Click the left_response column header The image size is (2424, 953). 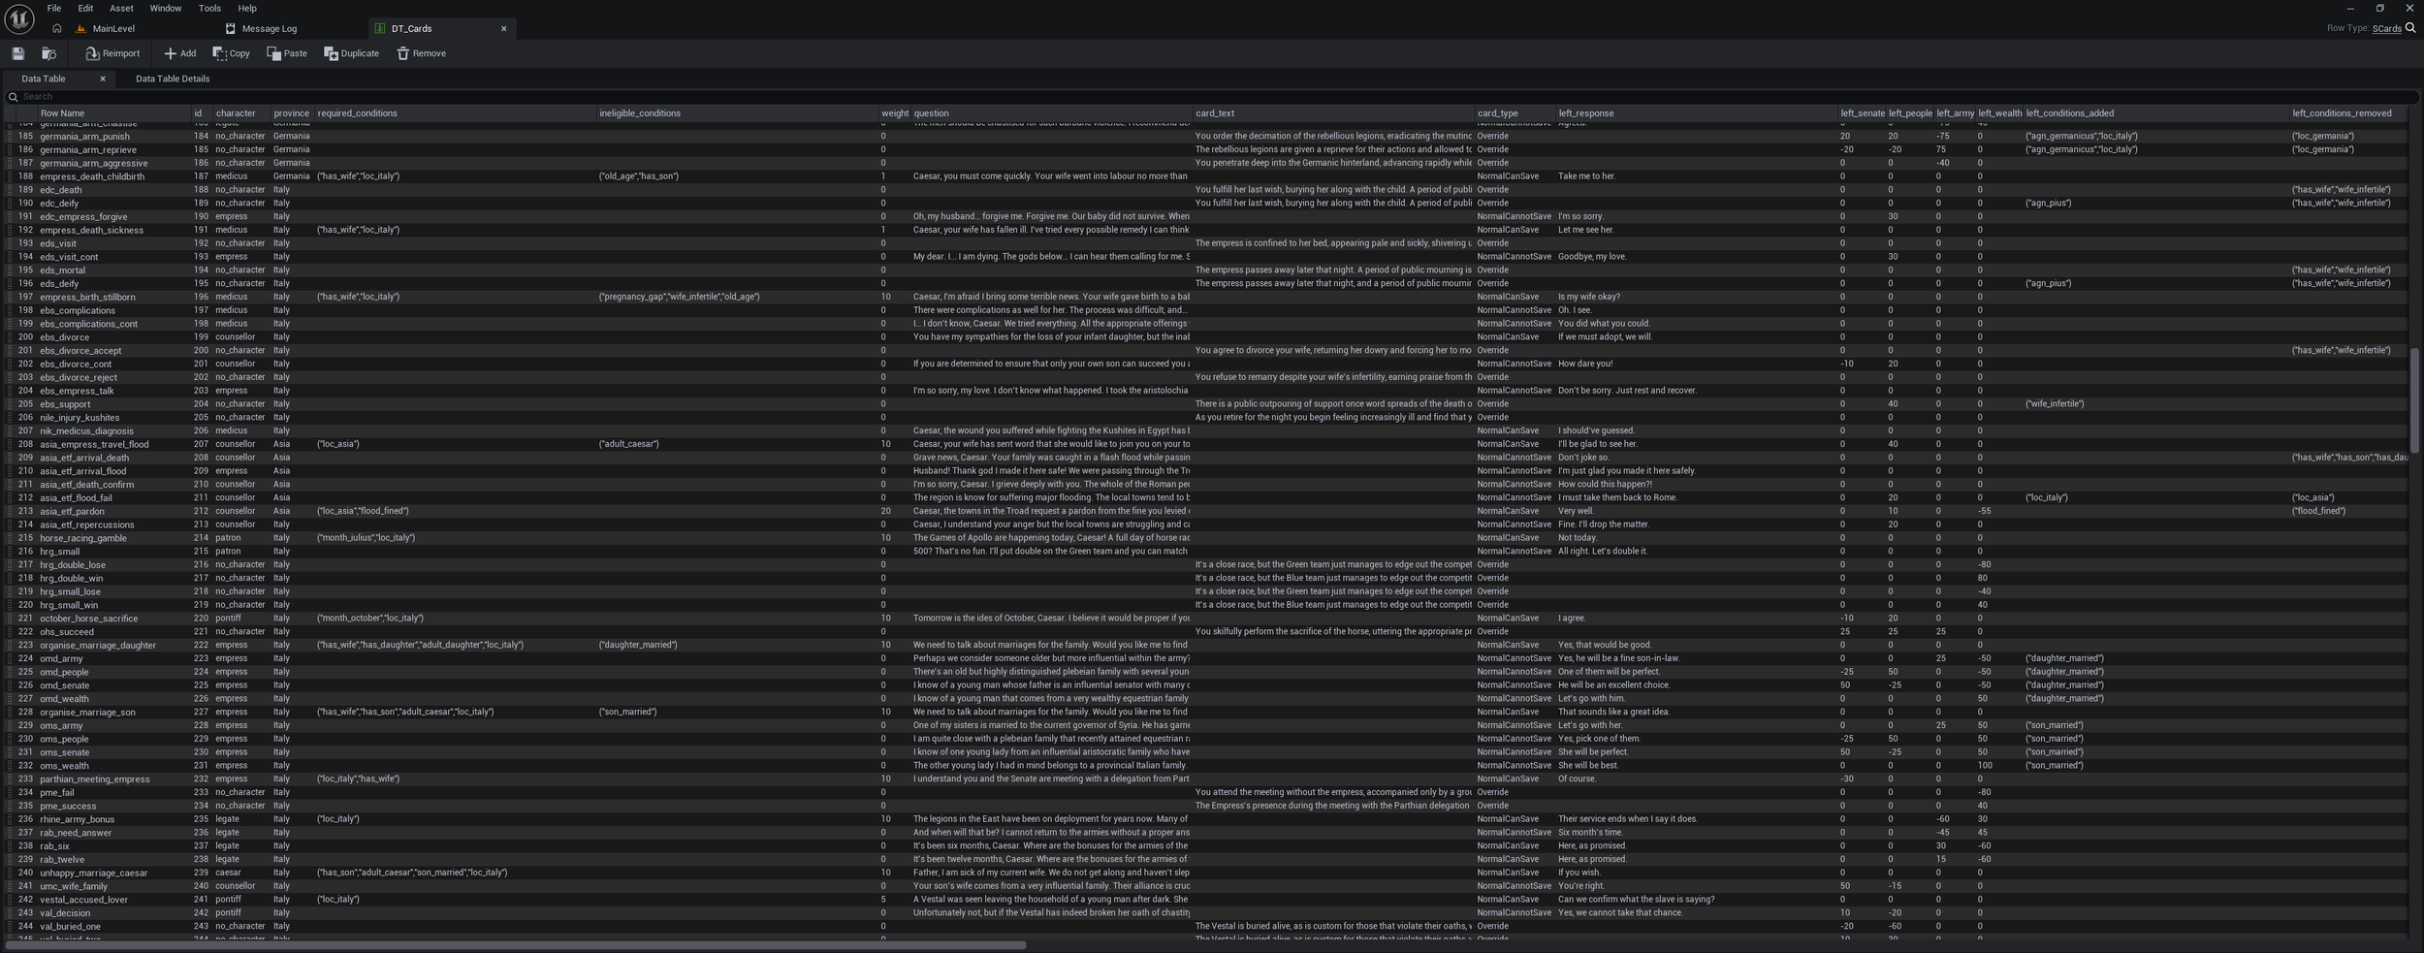1698,113
